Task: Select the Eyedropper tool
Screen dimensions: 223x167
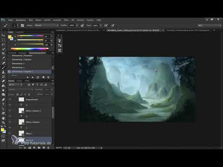Action: (x=3, y=58)
